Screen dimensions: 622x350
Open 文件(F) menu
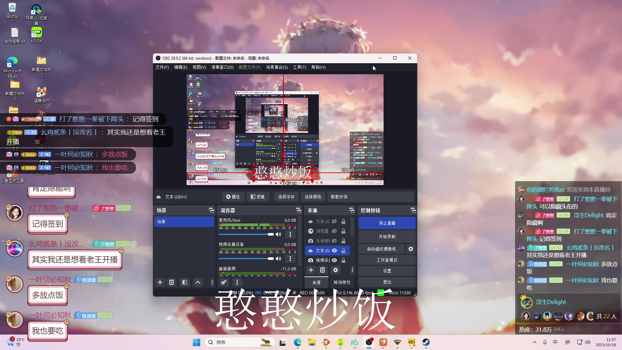click(162, 67)
